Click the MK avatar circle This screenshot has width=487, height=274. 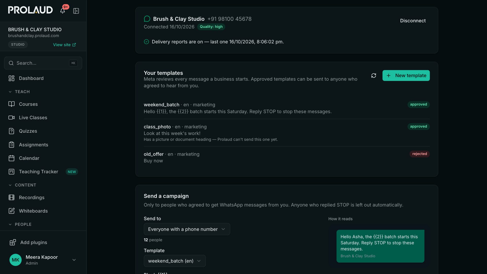pyautogui.click(x=15, y=260)
